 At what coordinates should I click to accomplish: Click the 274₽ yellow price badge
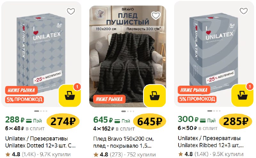pos(63,121)
